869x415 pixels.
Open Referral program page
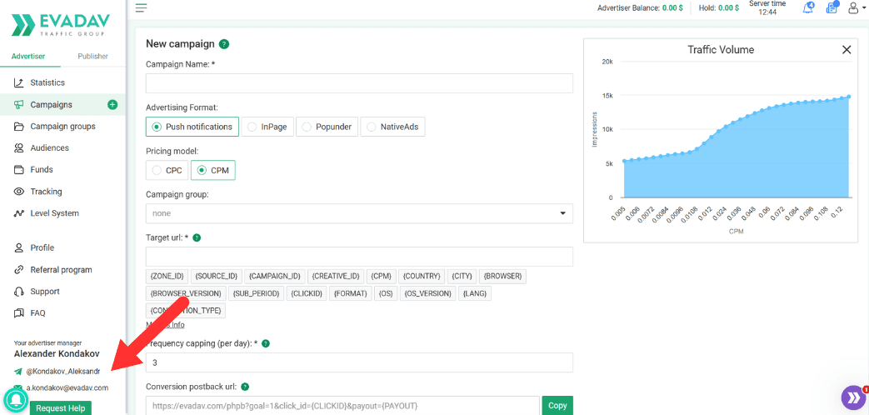62,270
